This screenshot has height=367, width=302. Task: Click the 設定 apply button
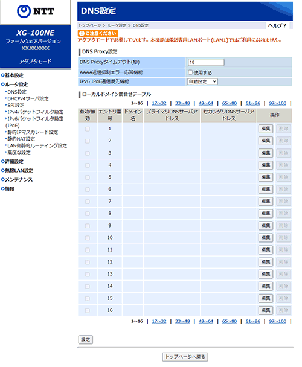coord(86,340)
